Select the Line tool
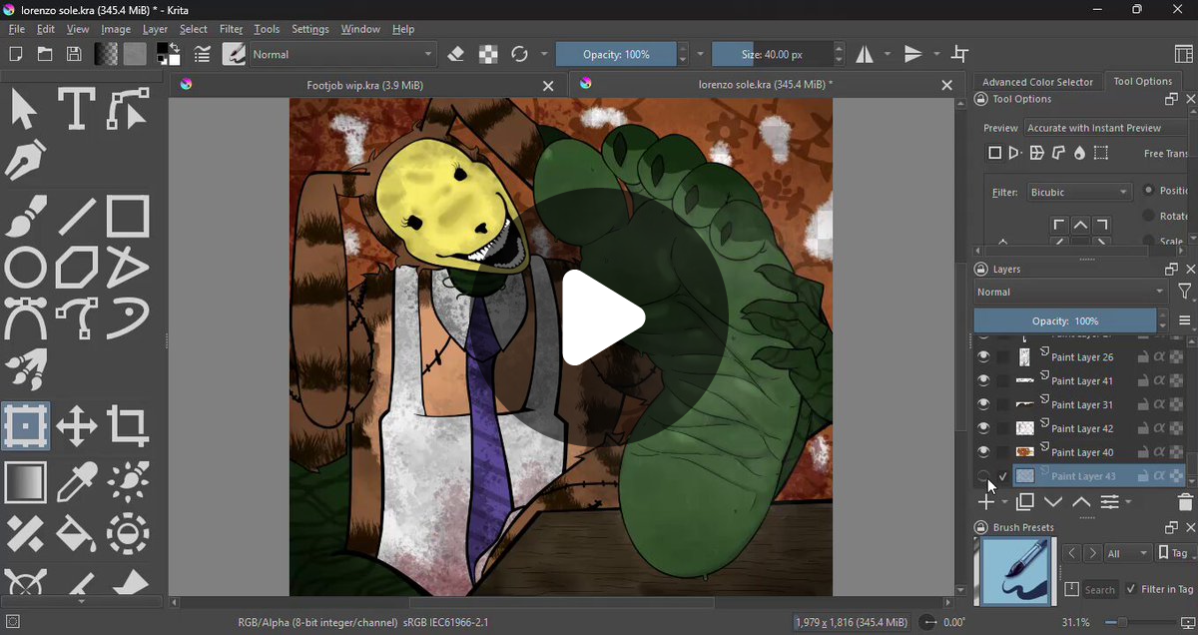 pyautogui.click(x=76, y=217)
